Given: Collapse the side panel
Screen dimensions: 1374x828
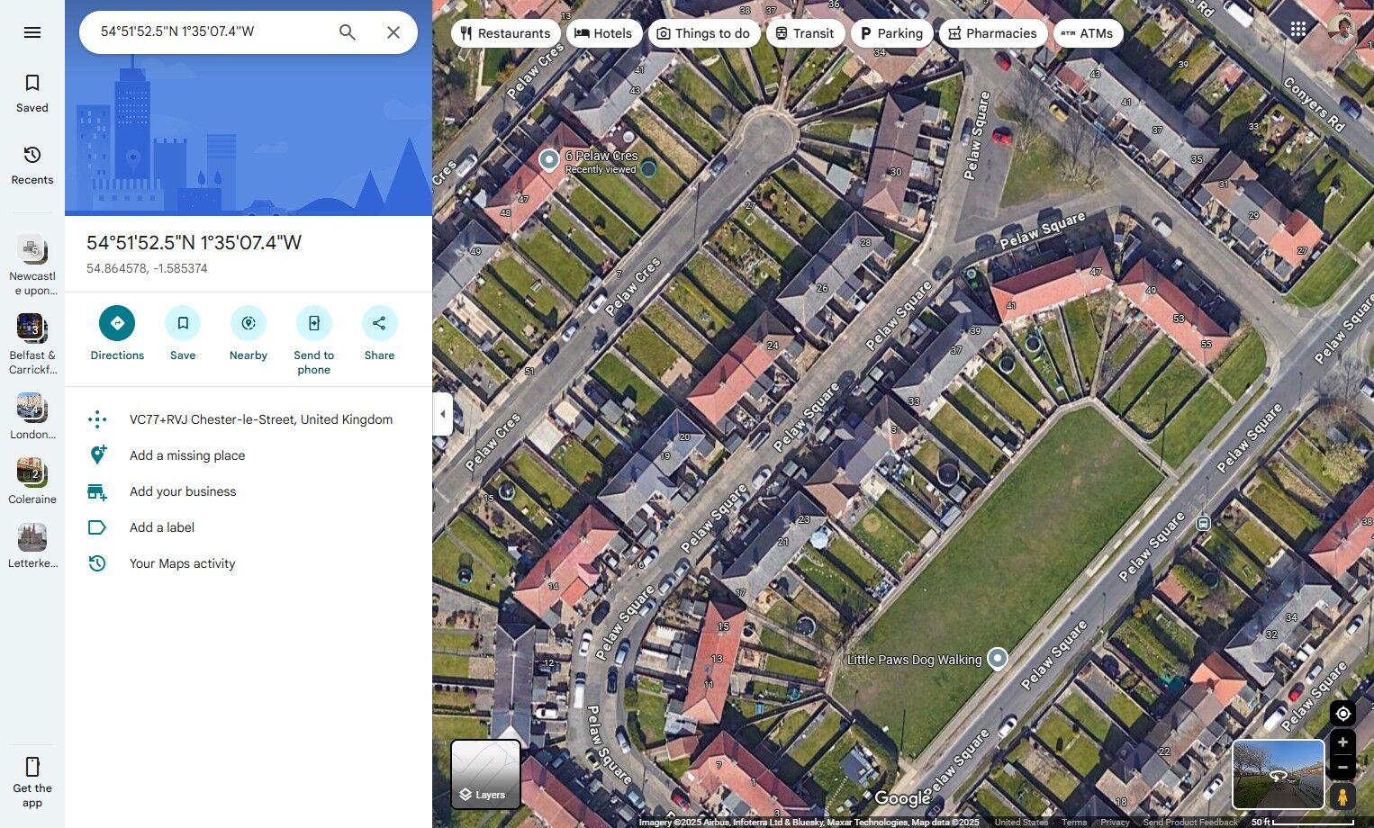Looking at the screenshot, I should click(x=442, y=414).
